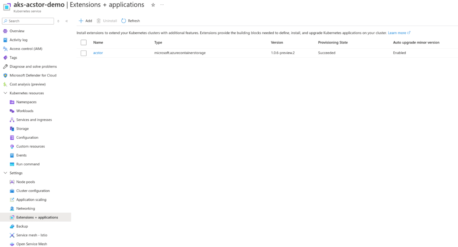Click the Kubernetes service logo icon
The image size is (458, 247).
point(7,7)
